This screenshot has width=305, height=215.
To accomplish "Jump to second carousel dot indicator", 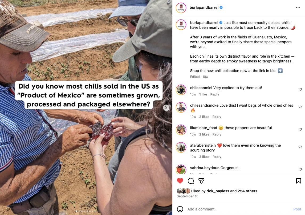I will tap(79, 211).
